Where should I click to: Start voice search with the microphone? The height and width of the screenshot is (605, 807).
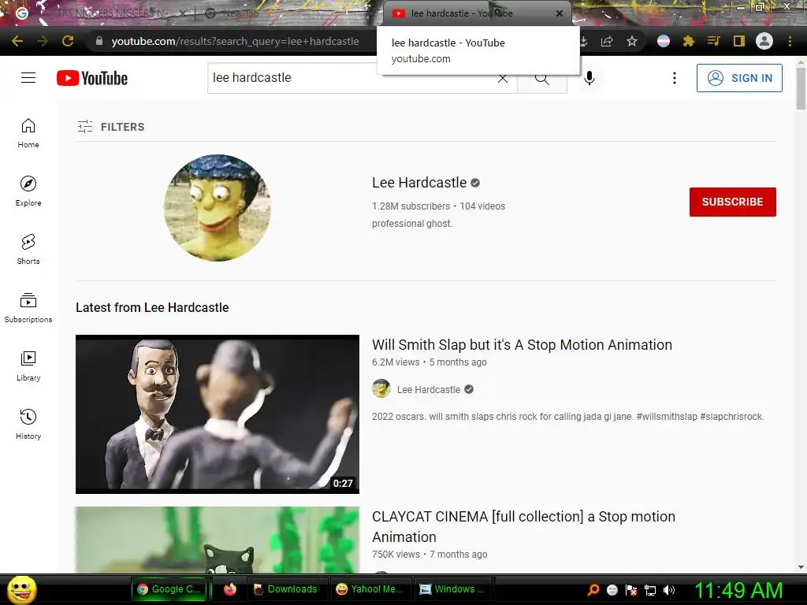tap(589, 78)
